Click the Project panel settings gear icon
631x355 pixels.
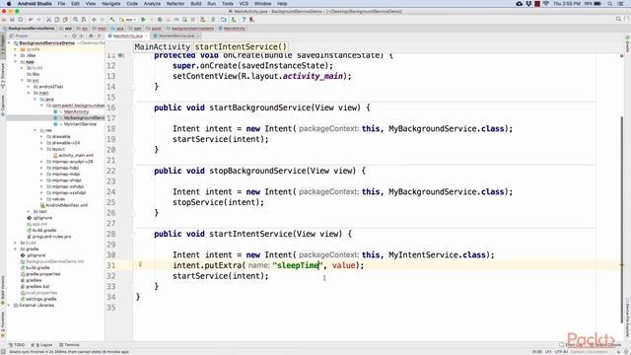point(91,35)
